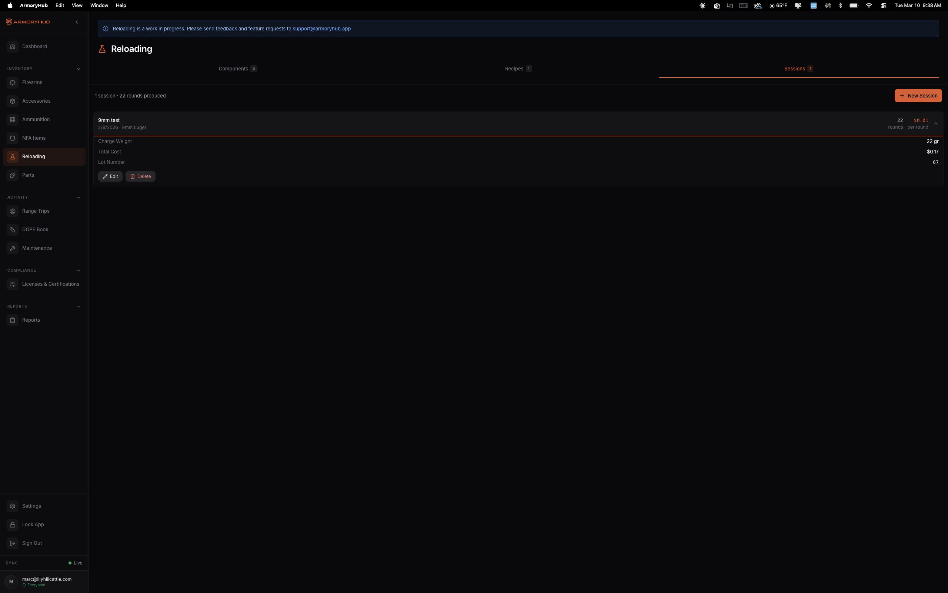Collapse the sidebar with the chevron
This screenshot has width=948, height=593.
(x=77, y=22)
